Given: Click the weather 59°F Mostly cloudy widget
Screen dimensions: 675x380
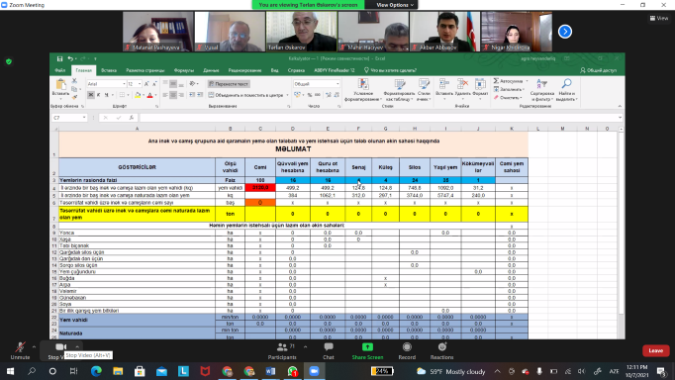Looking at the screenshot, I should coord(450,371).
